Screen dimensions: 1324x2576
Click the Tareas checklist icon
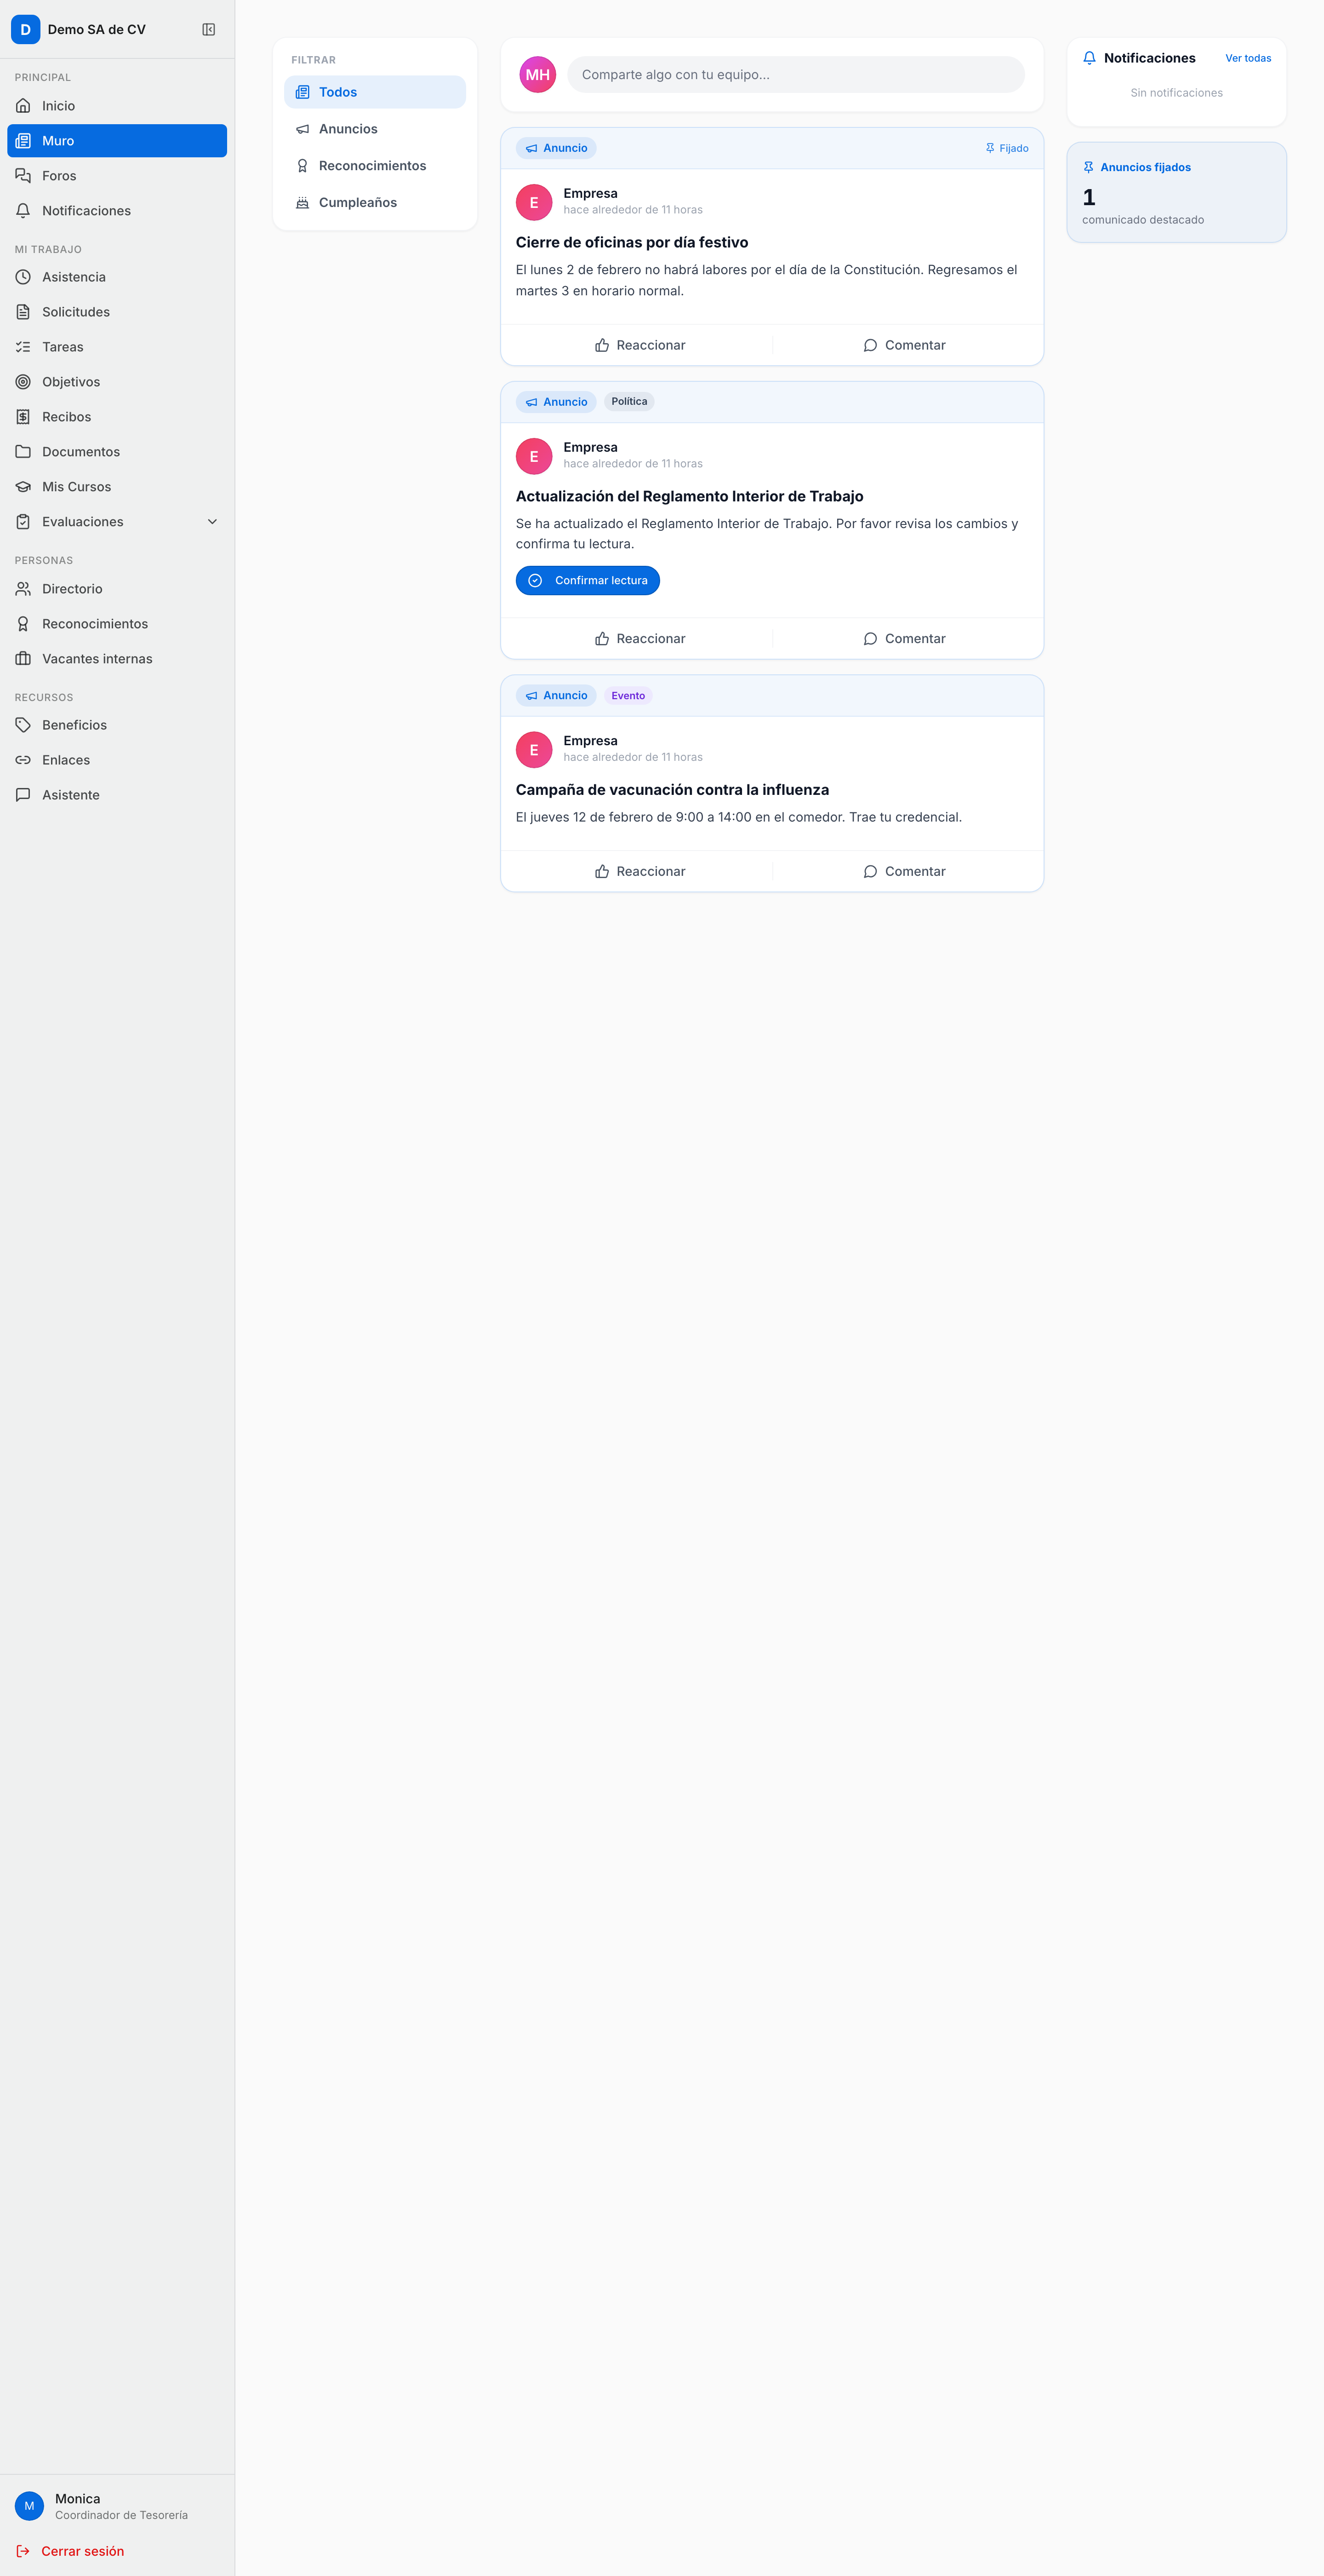pos(23,347)
